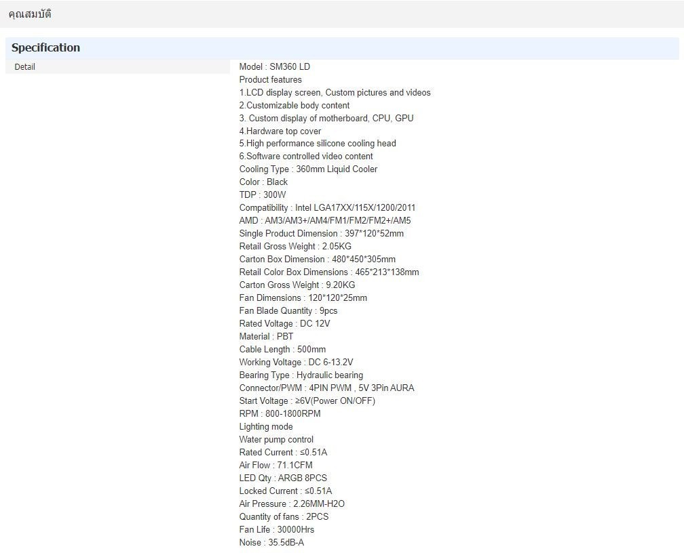Viewport: 684px width, 555px height.
Task: Click the Detail row label
Action: [x=24, y=67]
